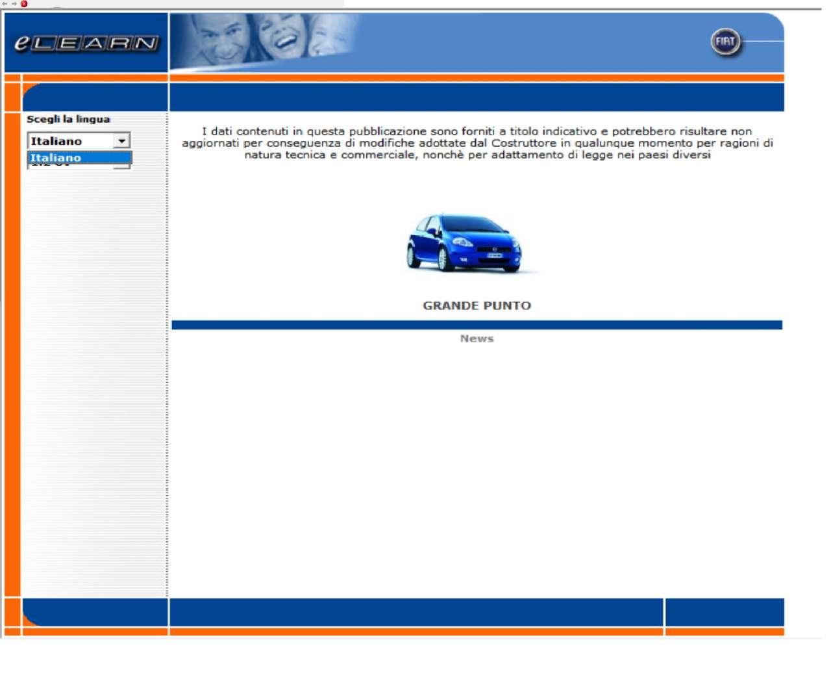Click the orange vertical stripe on left
831x679 pixels.
pyautogui.click(x=12, y=351)
